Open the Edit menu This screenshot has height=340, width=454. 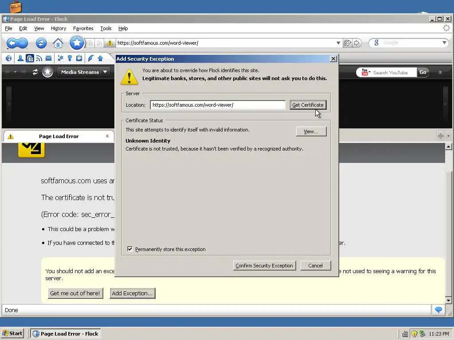[x=23, y=28]
